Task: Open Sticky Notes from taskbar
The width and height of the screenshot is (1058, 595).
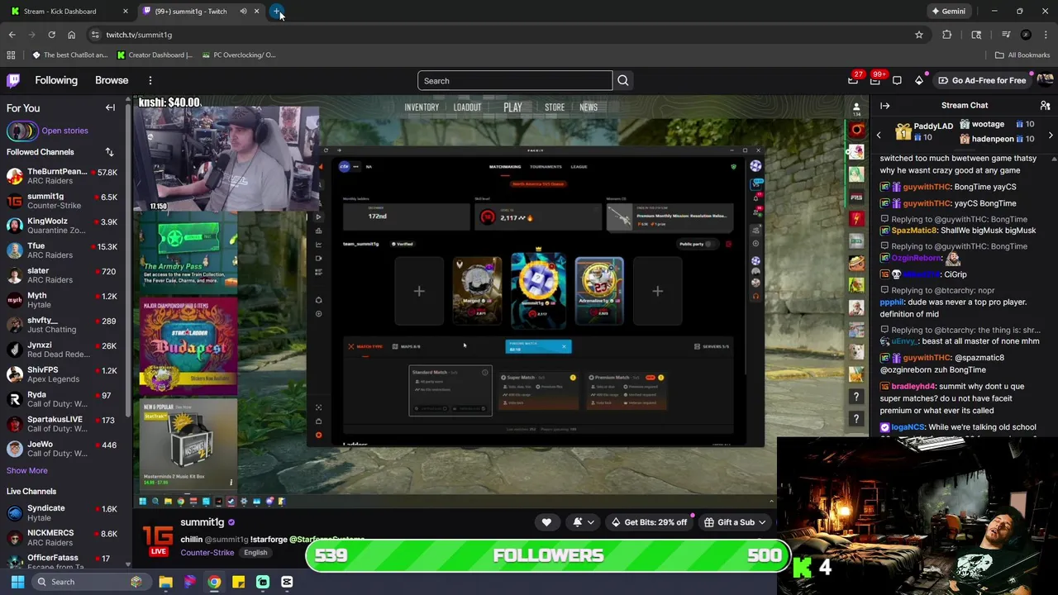Action: point(238,582)
